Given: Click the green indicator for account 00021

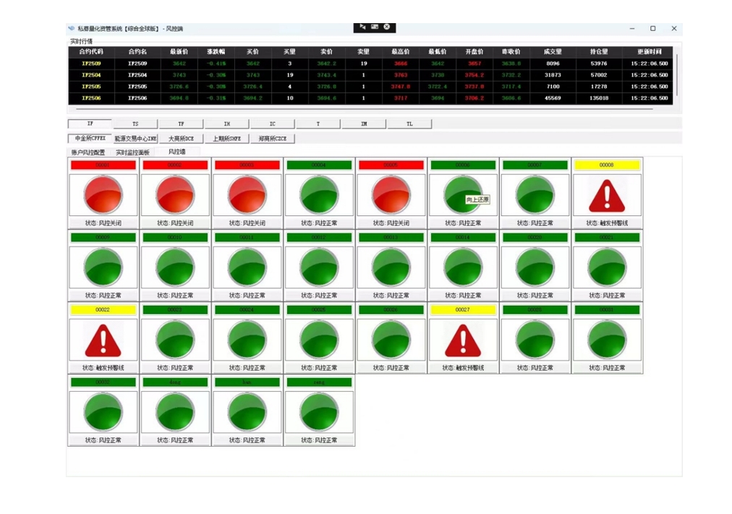Looking at the screenshot, I should tap(607, 267).
